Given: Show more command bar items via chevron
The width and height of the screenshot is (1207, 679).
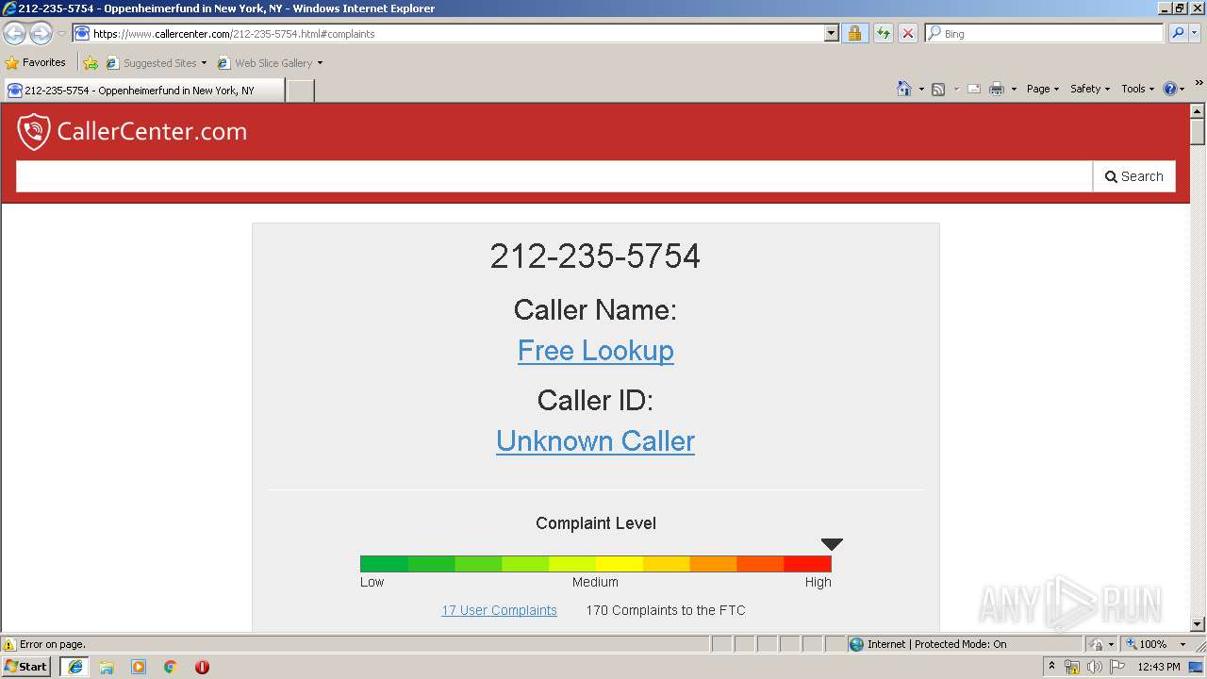Looking at the screenshot, I should point(1199,84).
